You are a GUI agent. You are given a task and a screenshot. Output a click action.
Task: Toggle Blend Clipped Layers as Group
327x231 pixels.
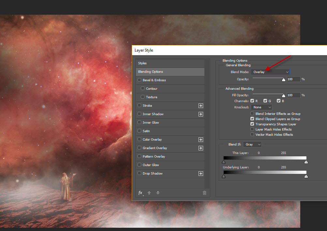coord(252,119)
